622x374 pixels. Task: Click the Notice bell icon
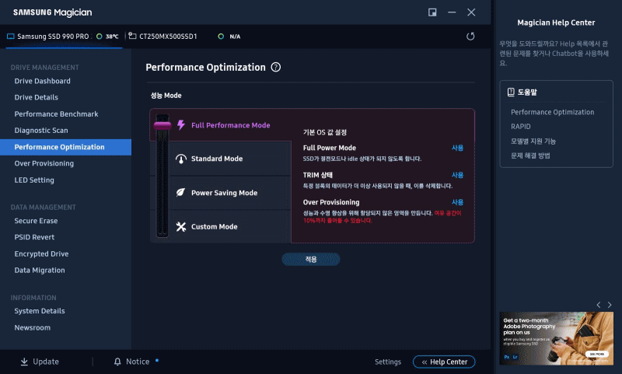117,362
